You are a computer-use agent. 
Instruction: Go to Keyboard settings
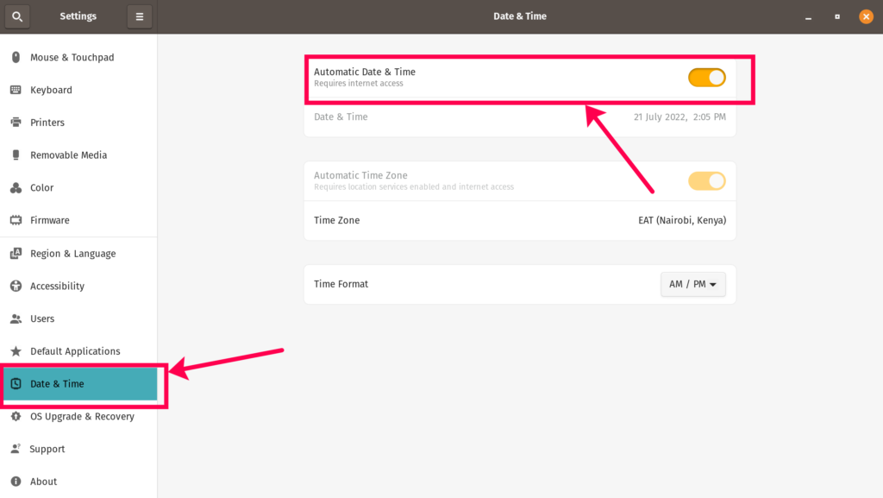click(78, 90)
